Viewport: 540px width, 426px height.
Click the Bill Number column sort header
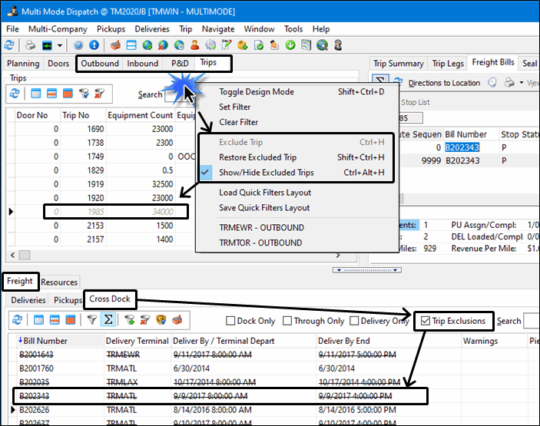point(46,341)
